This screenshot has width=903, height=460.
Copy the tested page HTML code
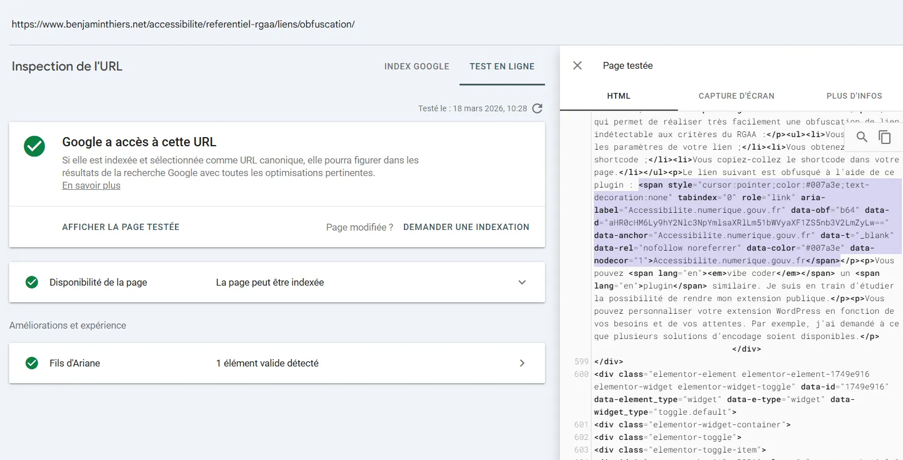[885, 137]
